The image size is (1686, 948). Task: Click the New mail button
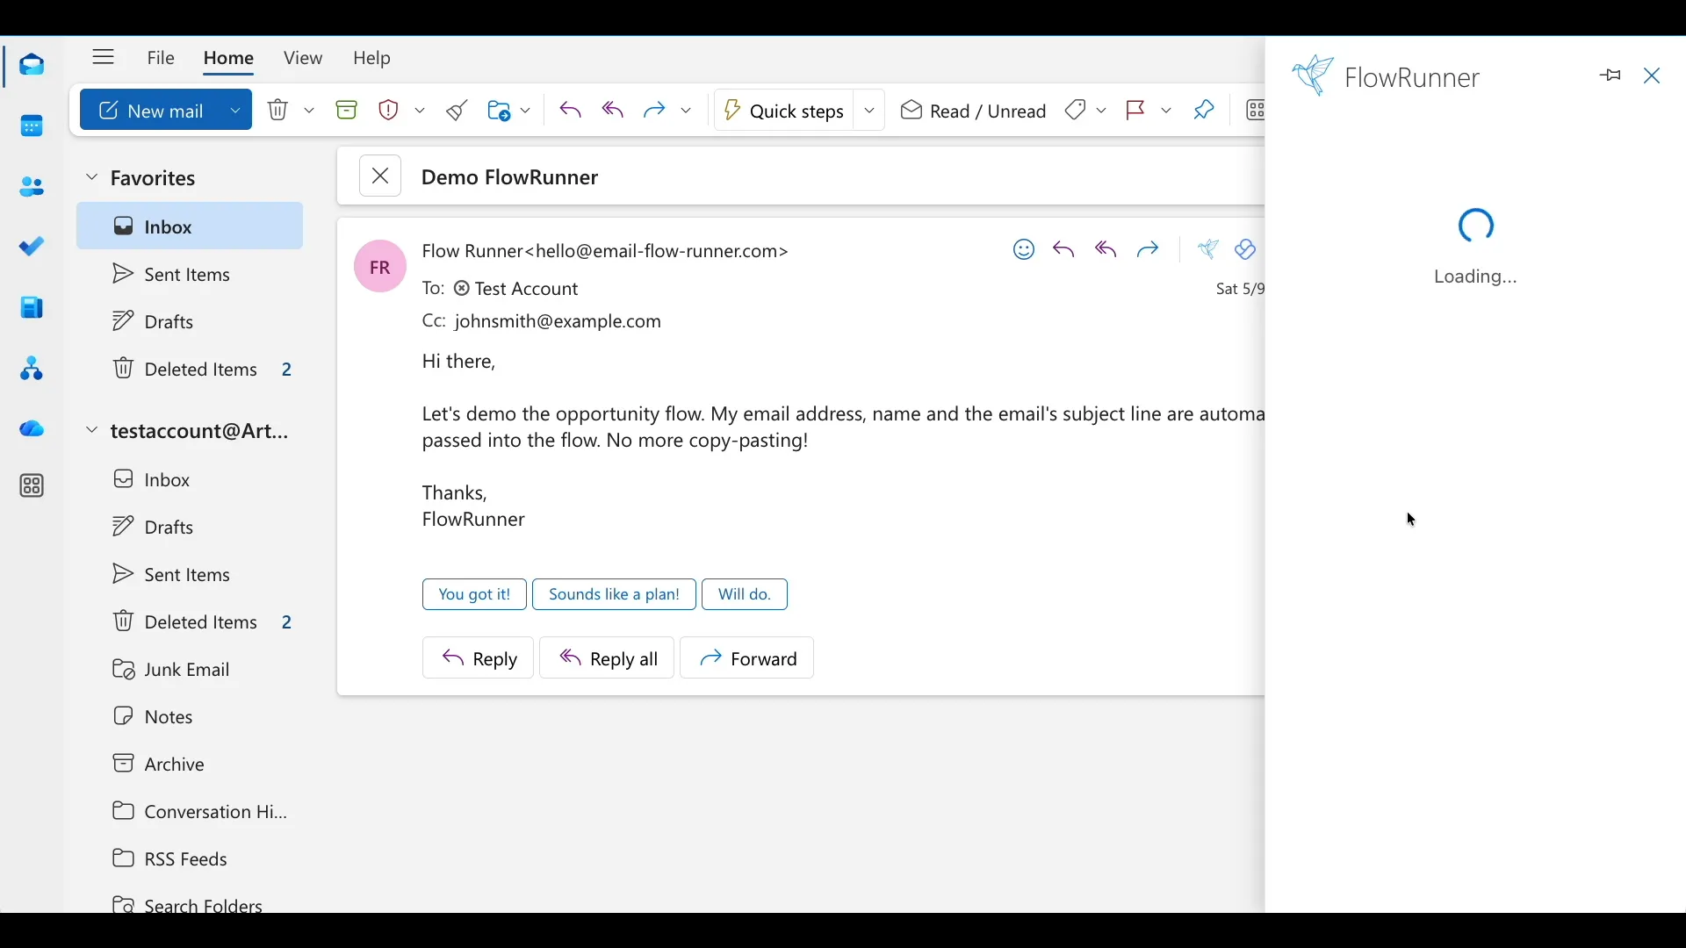click(153, 111)
